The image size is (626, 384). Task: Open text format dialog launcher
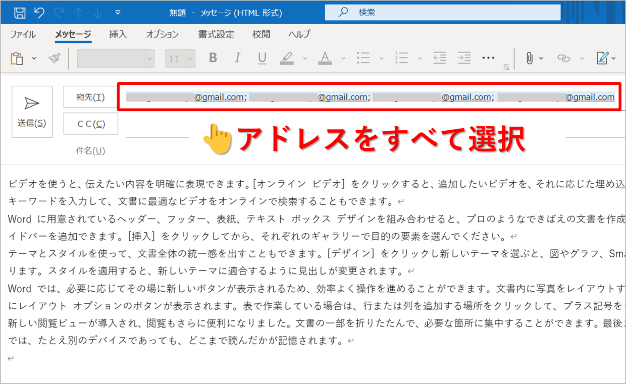[x=506, y=67]
